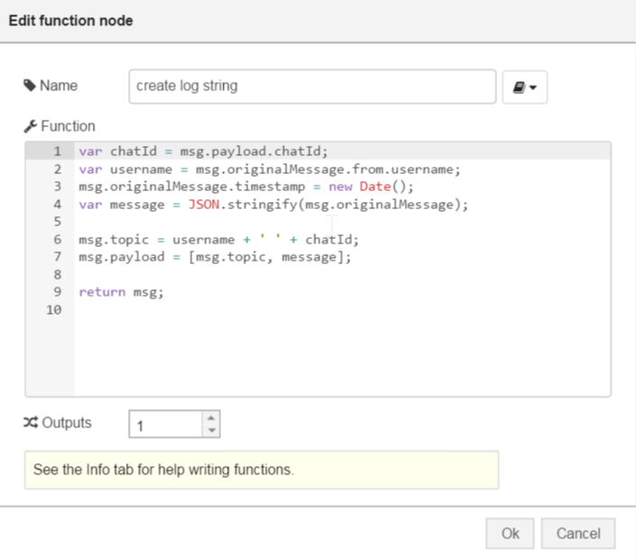Decrease Outputs with the down arrow

pyautogui.click(x=211, y=430)
